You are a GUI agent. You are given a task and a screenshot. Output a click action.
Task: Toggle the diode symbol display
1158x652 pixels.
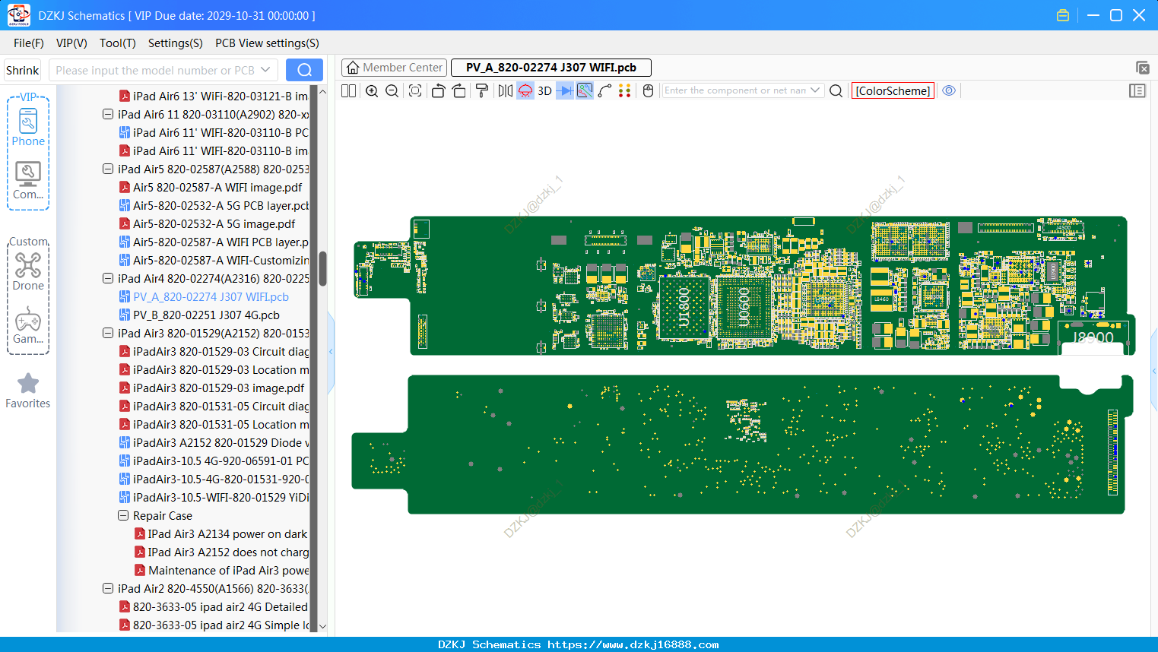pos(565,90)
